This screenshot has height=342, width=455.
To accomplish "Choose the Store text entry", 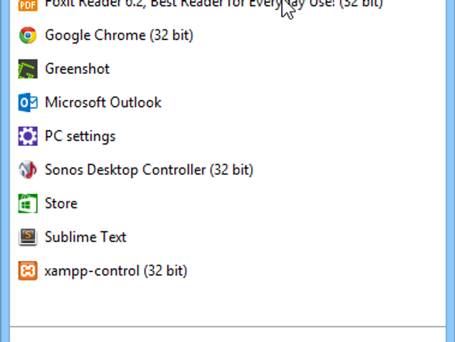I will (x=61, y=204).
